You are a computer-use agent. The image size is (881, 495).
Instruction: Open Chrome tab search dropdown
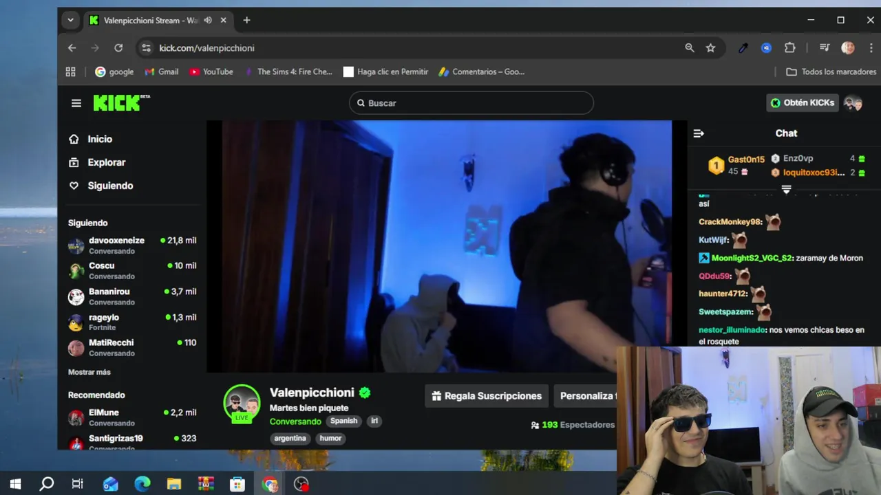[70, 21]
